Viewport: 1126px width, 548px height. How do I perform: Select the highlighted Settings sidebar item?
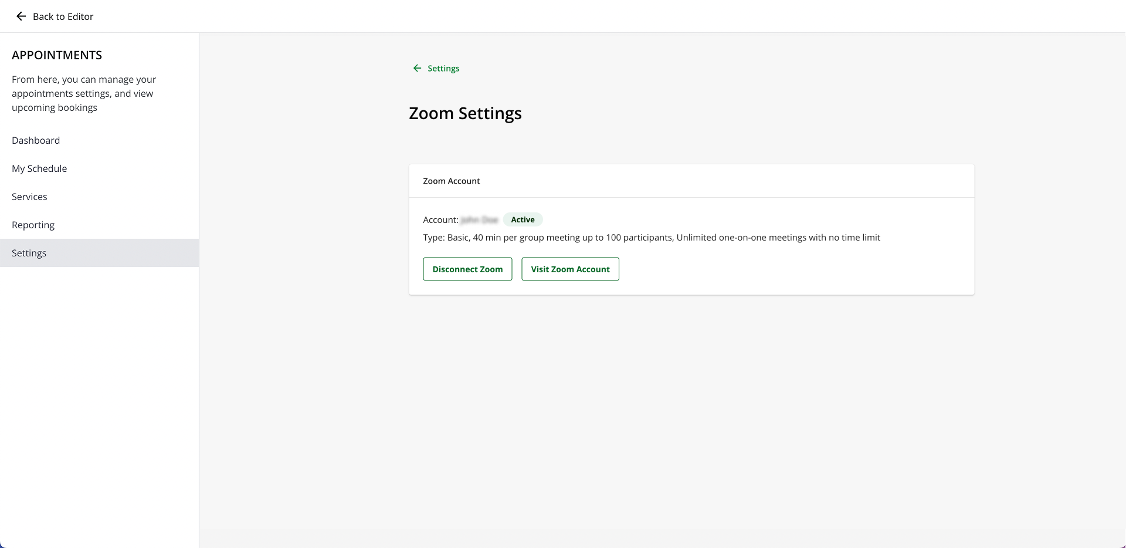pyautogui.click(x=100, y=253)
